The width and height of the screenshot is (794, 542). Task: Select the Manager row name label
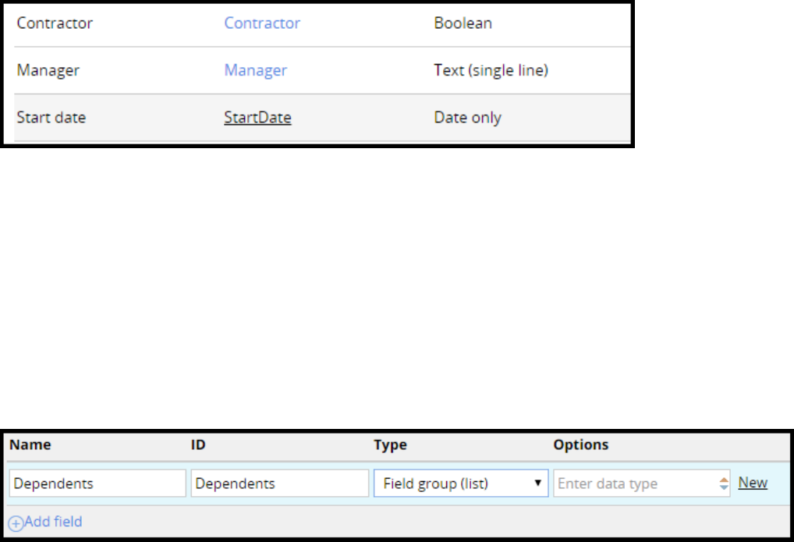(48, 71)
